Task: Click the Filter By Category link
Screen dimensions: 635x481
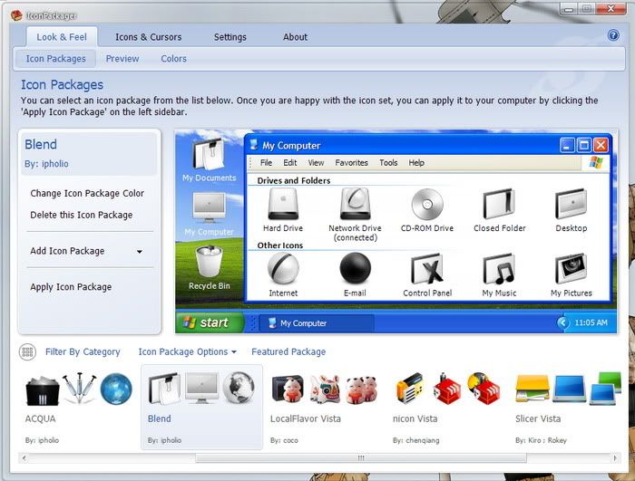Action: pyautogui.click(x=83, y=352)
